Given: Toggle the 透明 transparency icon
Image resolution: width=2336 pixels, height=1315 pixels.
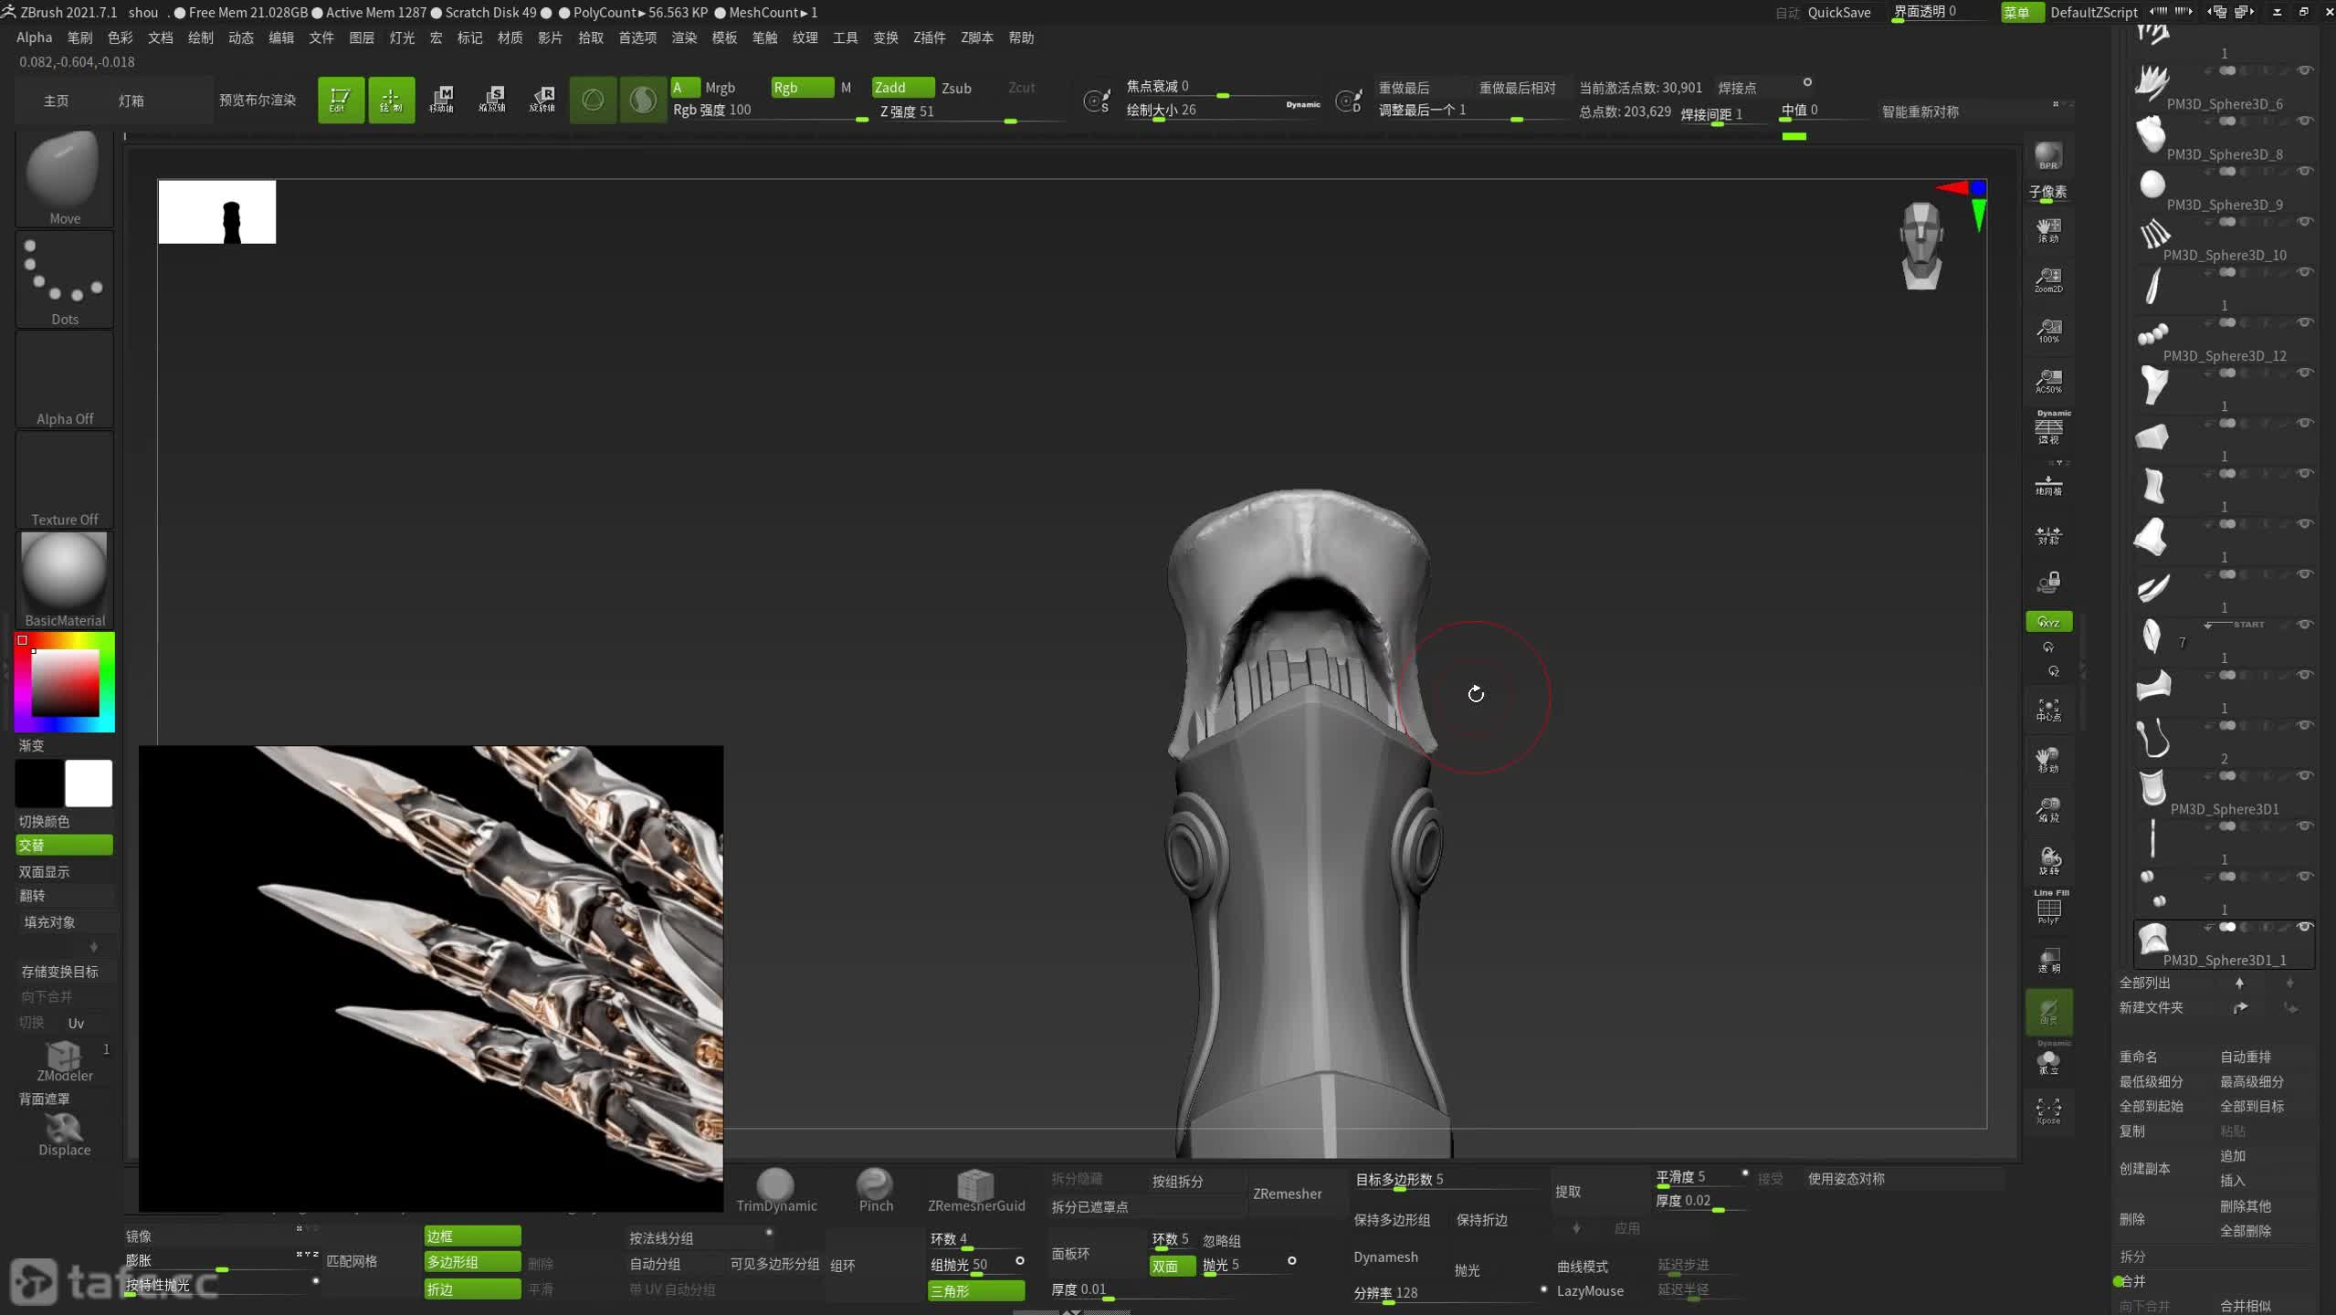Looking at the screenshot, I should (2048, 961).
